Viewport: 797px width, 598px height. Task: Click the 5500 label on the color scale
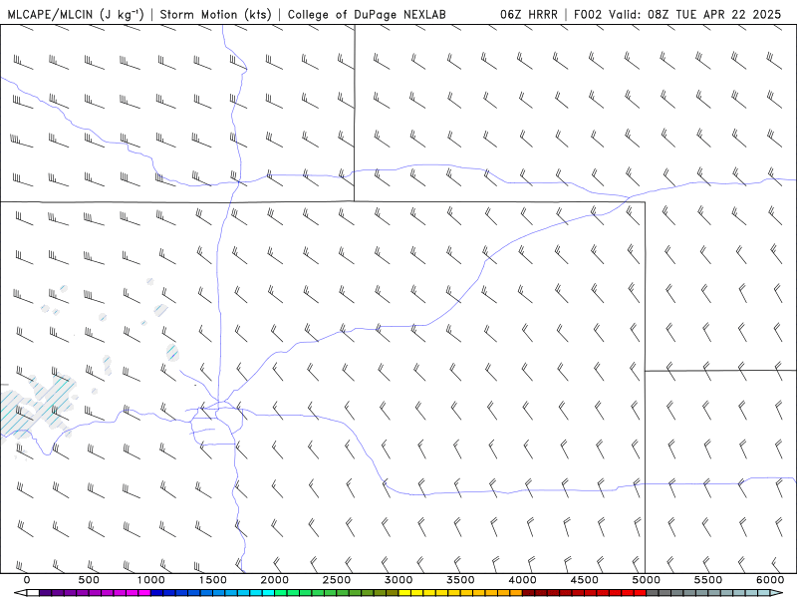click(708, 580)
